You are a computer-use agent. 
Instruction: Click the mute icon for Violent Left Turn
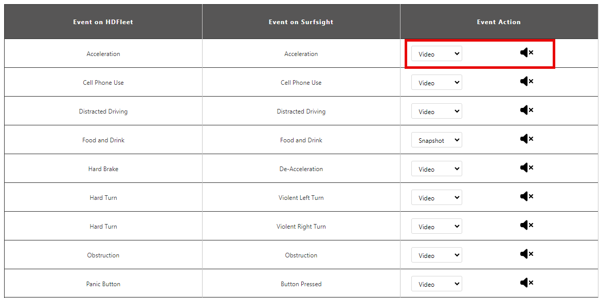526,196
